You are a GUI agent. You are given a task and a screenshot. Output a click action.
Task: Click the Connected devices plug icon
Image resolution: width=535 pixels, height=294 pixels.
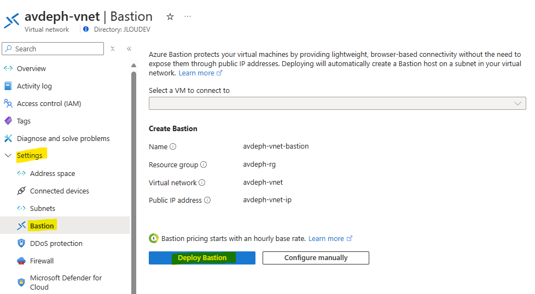click(21, 191)
